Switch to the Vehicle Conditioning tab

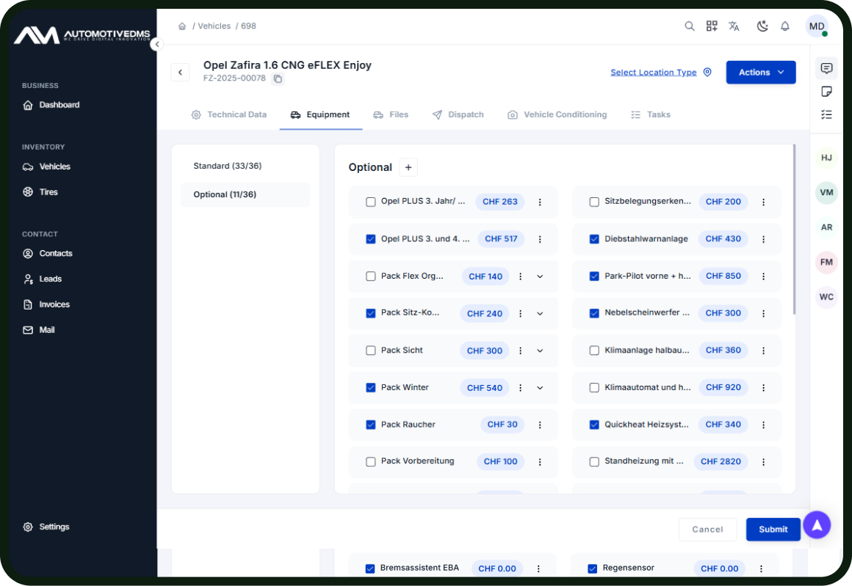(557, 114)
